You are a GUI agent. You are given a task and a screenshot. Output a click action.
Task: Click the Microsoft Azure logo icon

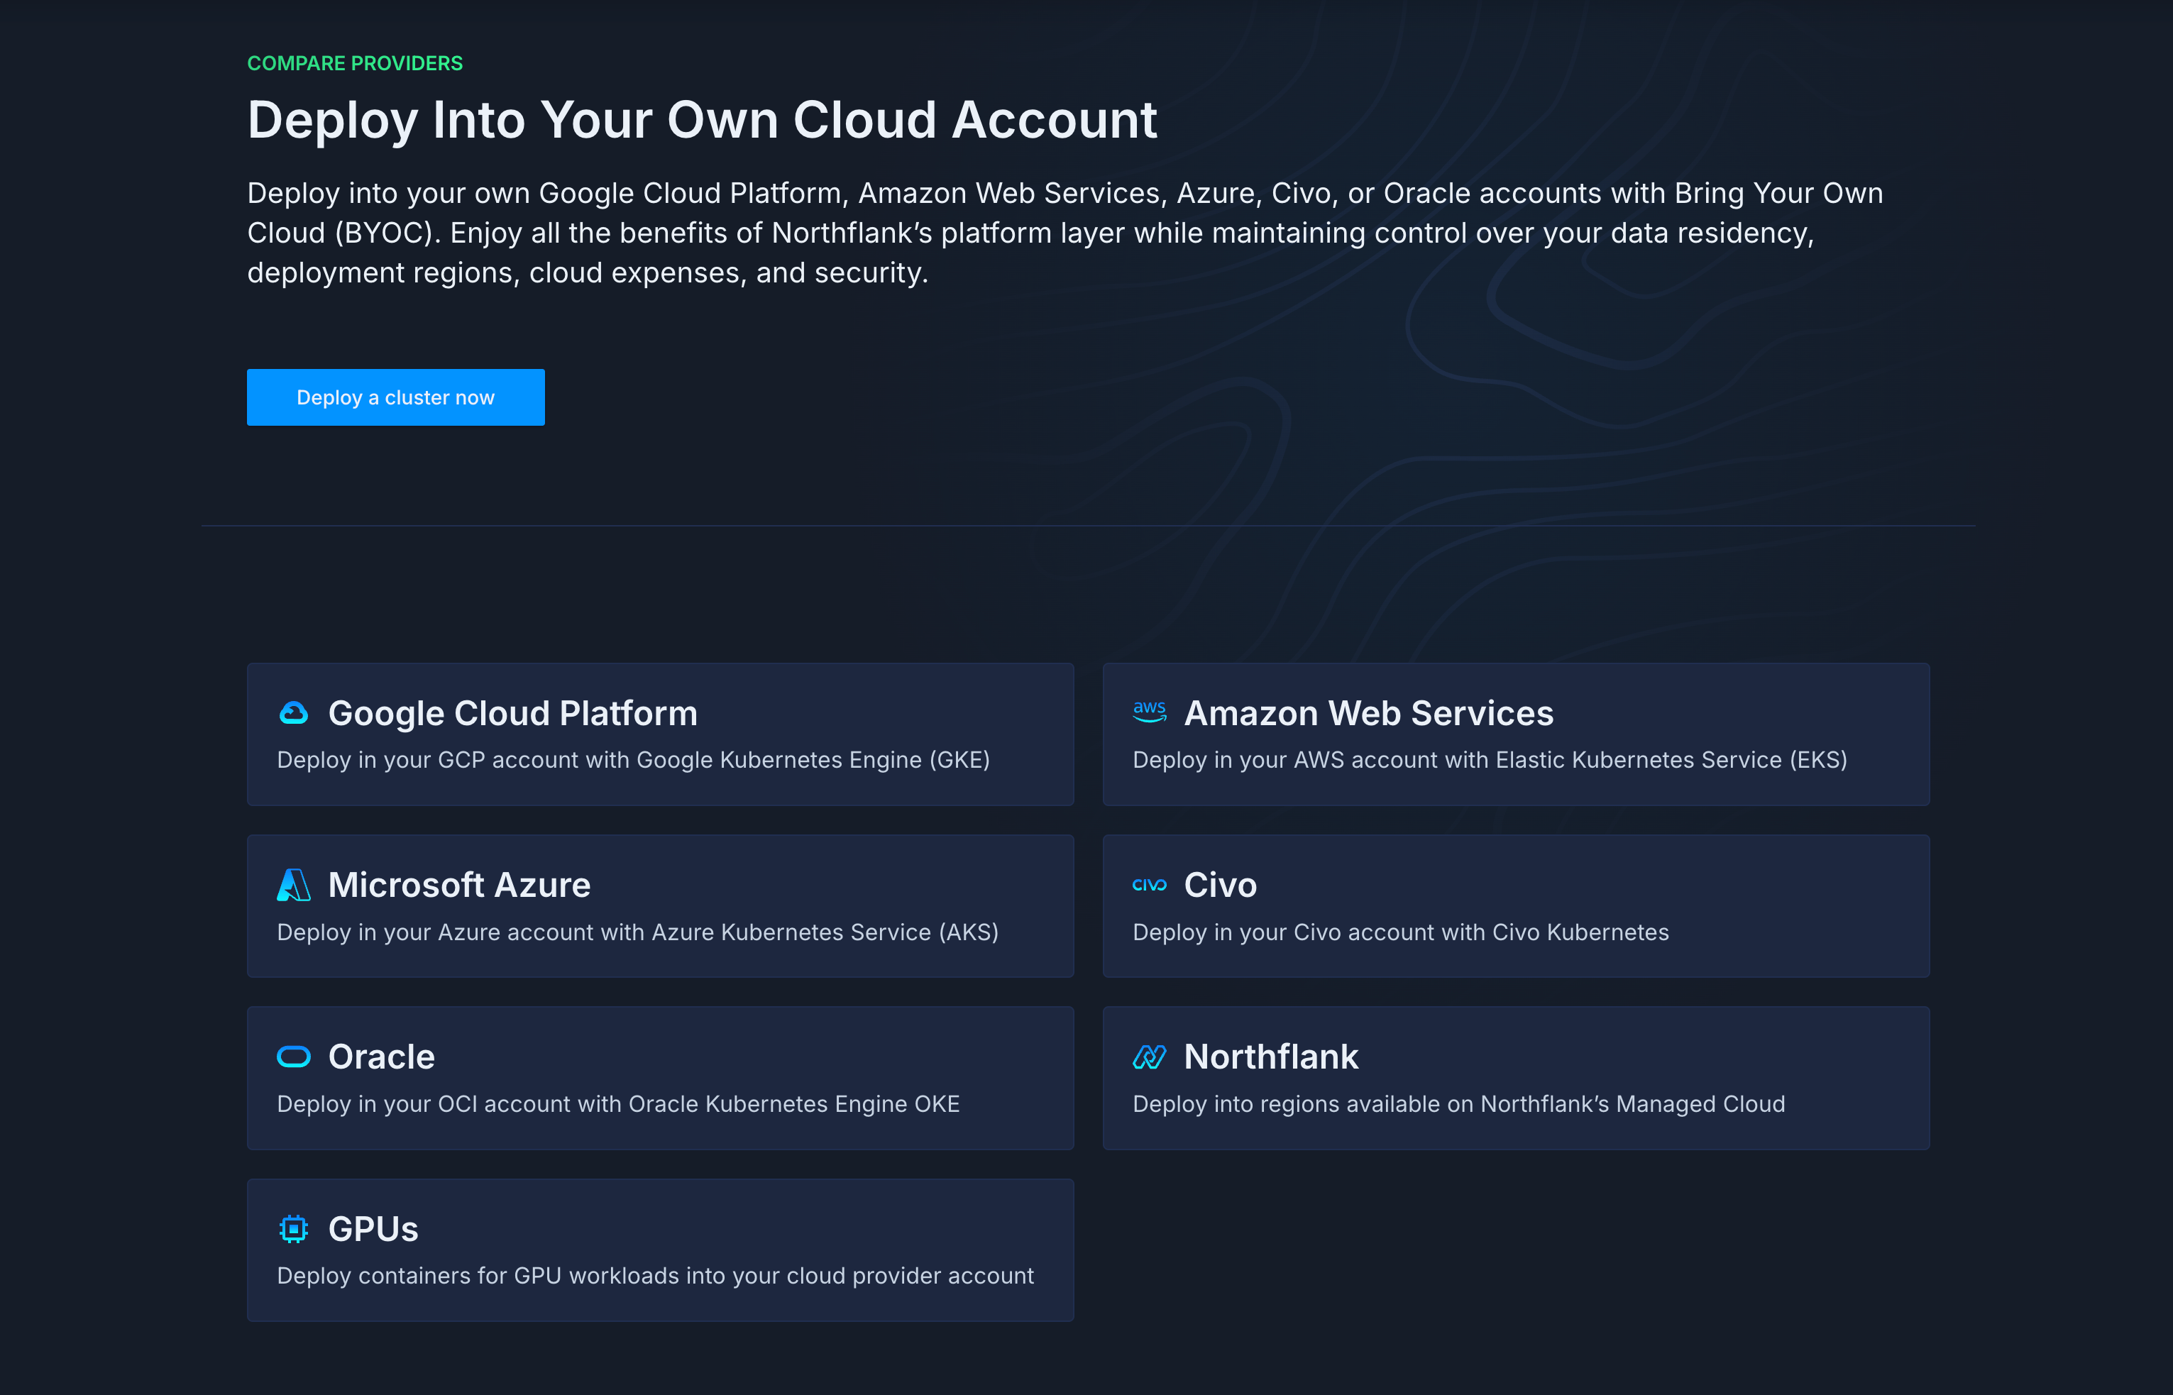coord(294,885)
